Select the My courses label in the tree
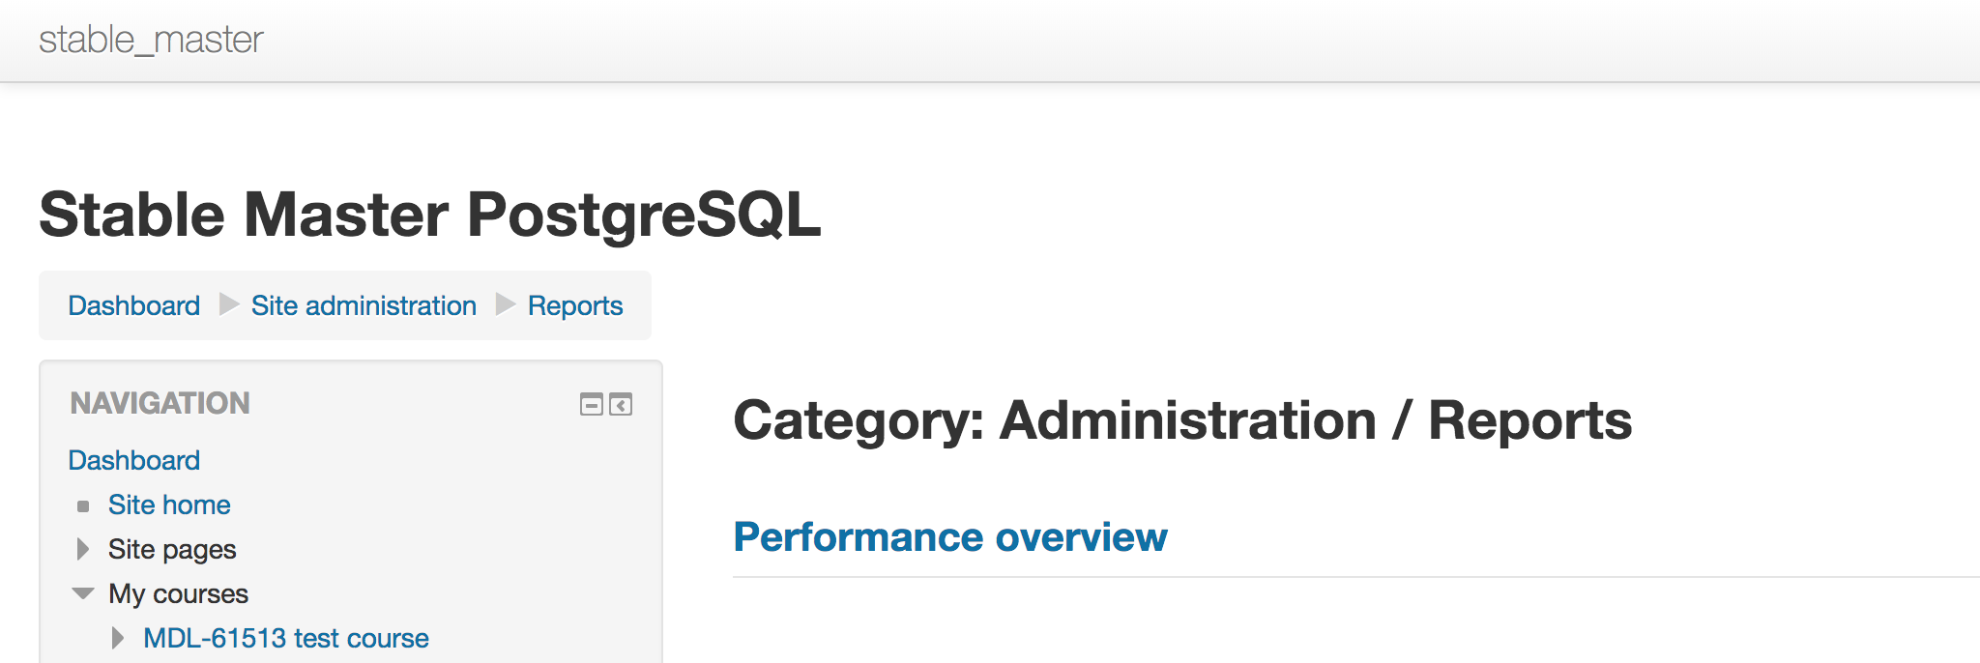Image resolution: width=1980 pixels, height=663 pixels. [178, 593]
